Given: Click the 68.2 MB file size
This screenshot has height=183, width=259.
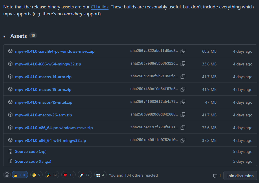Looking at the screenshot, I should pyautogui.click(x=209, y=52).
